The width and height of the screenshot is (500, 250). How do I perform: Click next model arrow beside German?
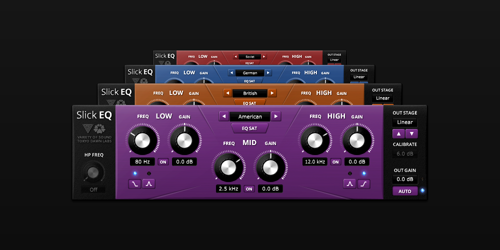[x=268, y=72]
